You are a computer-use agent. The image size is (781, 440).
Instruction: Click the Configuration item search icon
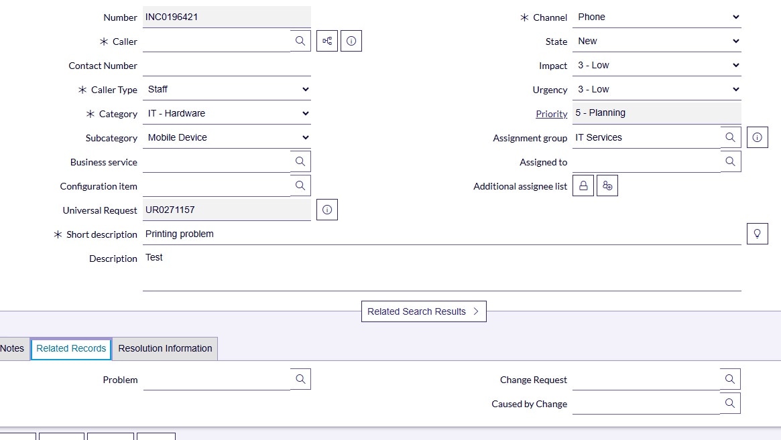[x=300, y=186]
